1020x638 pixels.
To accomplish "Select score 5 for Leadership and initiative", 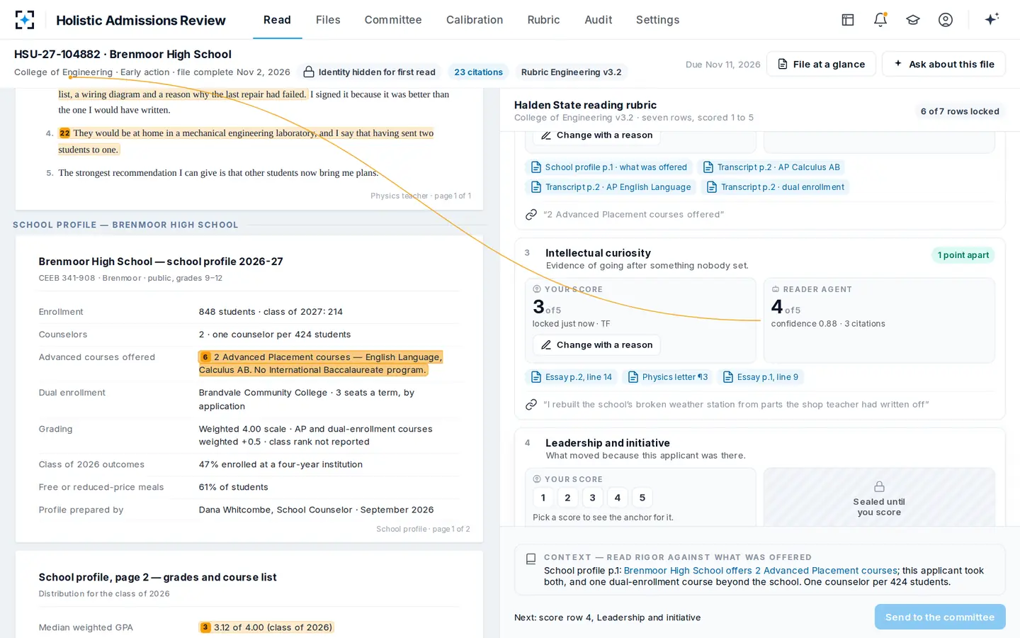I will [642, 498].
